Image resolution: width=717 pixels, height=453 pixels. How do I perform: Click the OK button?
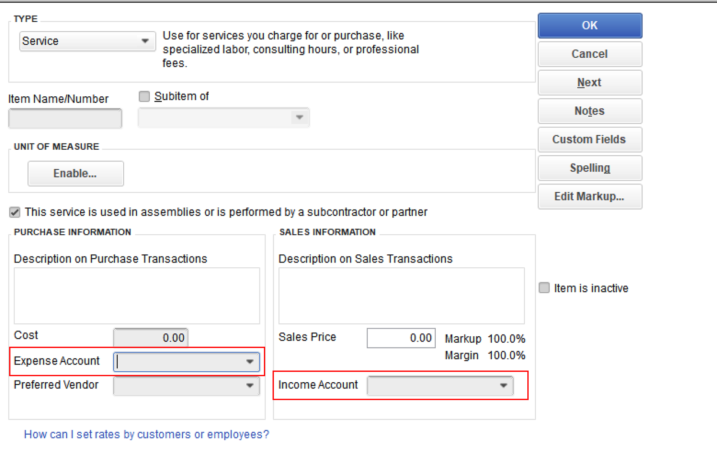589,26
